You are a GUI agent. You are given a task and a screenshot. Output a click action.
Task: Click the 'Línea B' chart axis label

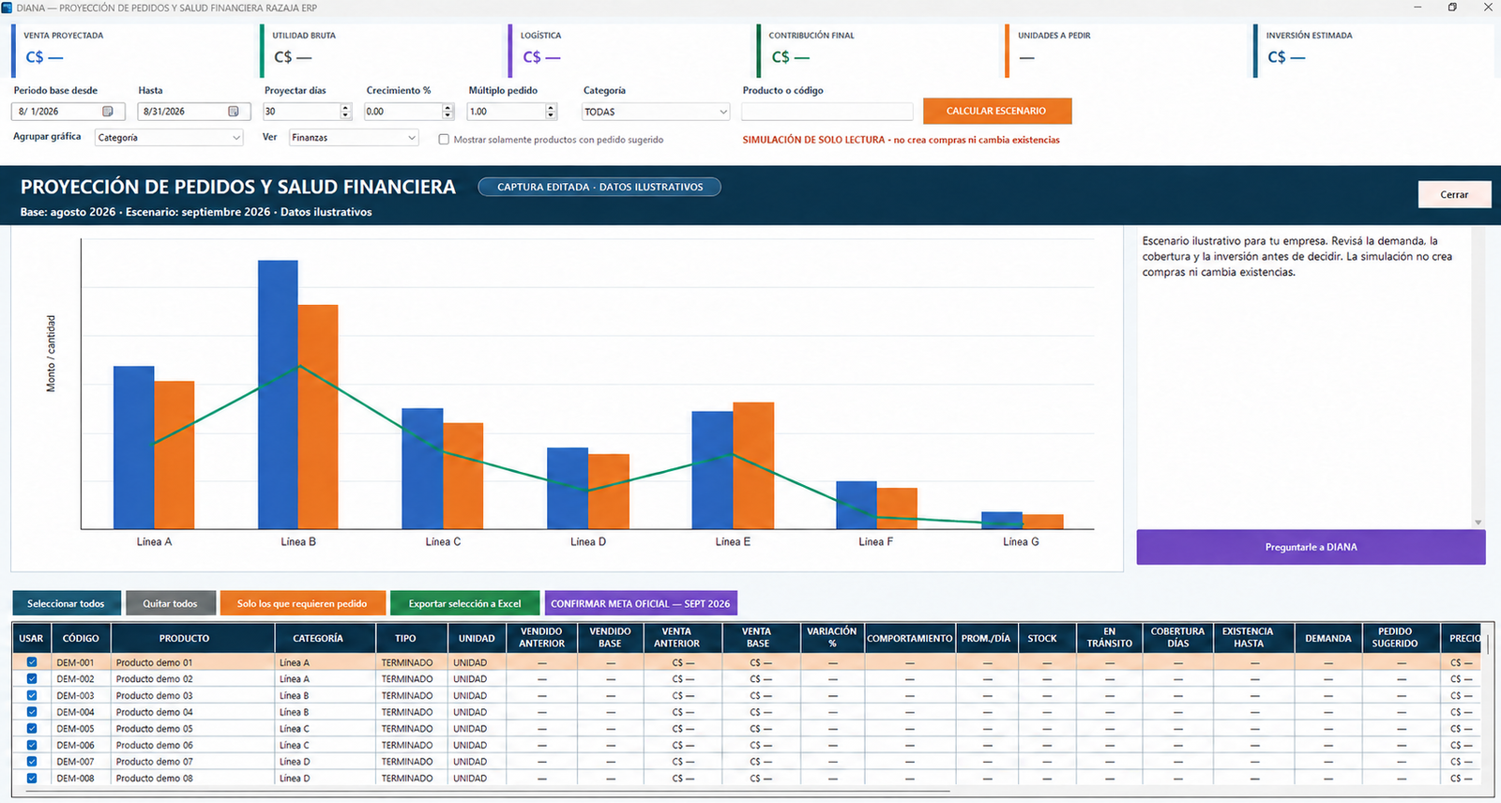298,541
